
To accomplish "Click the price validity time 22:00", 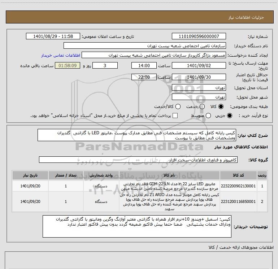I will point(144,77).
